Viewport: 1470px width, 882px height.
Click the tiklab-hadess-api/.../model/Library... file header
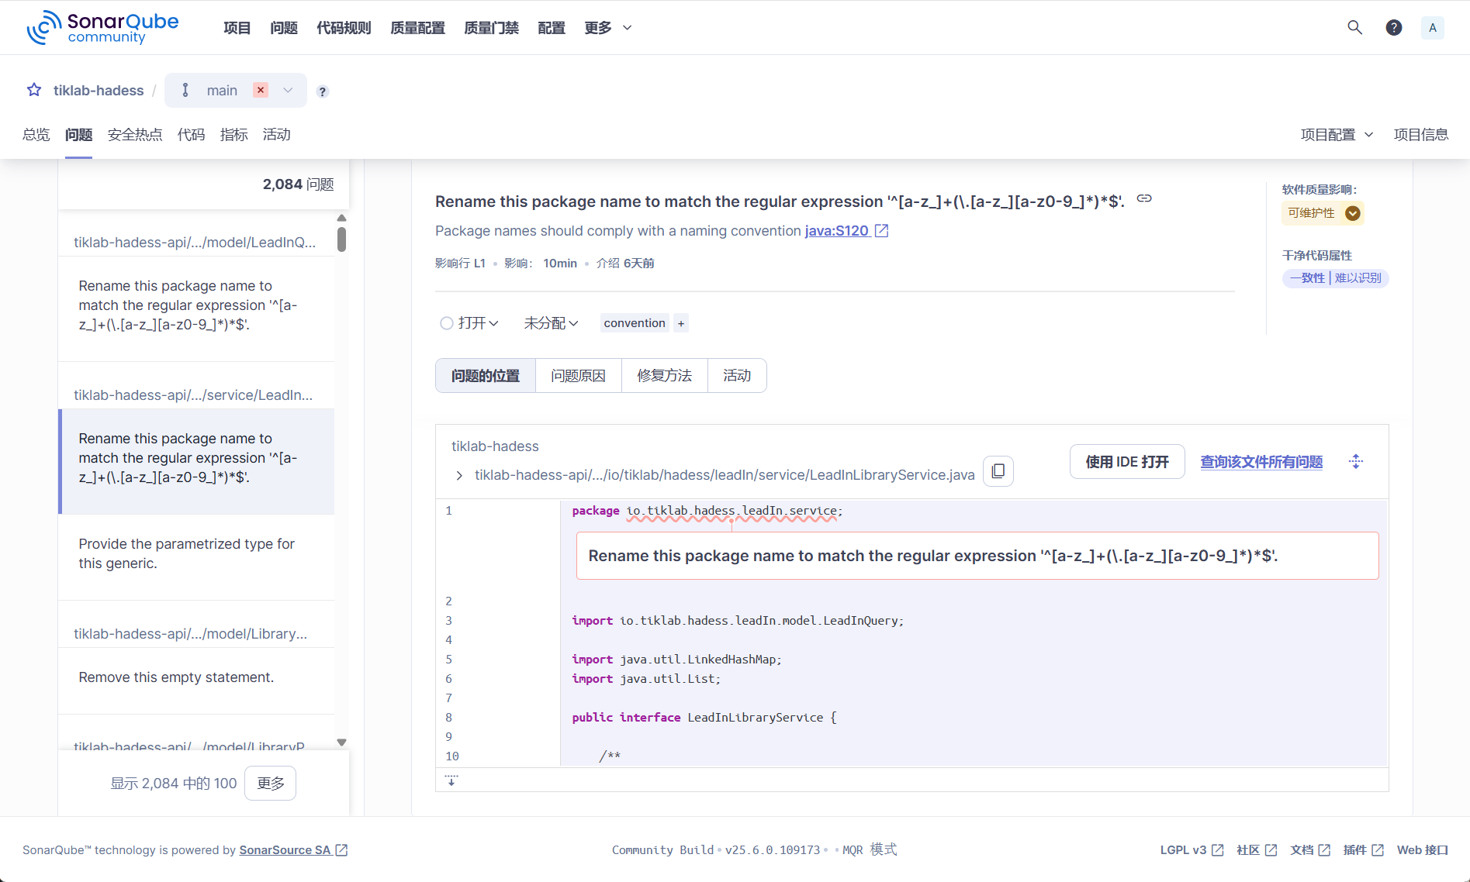coord(191,634)
